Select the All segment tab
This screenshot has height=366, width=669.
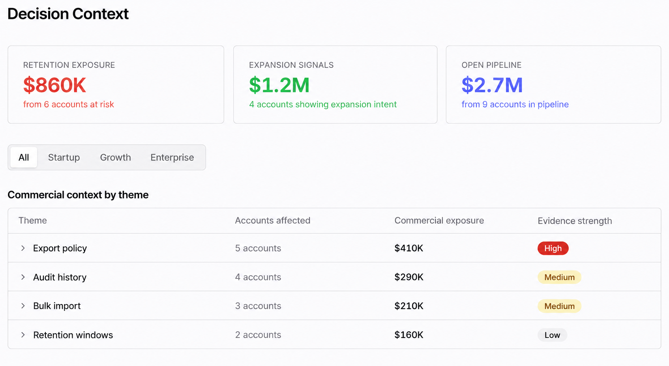pyautogui.click(x=24, y=157)
